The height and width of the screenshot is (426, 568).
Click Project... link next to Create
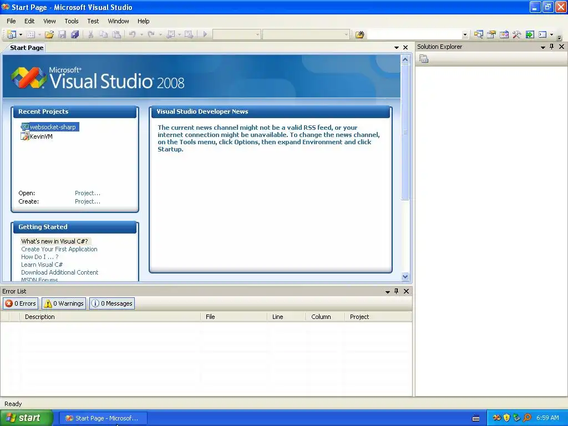[88, 201]
